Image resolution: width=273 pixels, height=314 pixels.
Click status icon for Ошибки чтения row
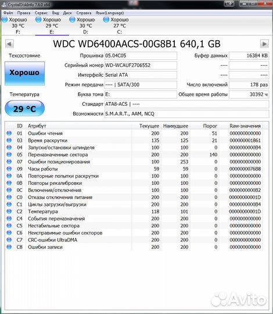(x=9, y=133)
